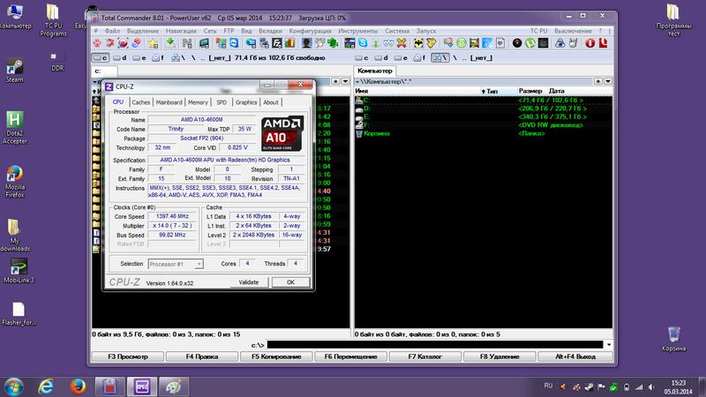Click the colored bar chart toolbar icon
Screen dimensions: 706x397
[289, 43]
